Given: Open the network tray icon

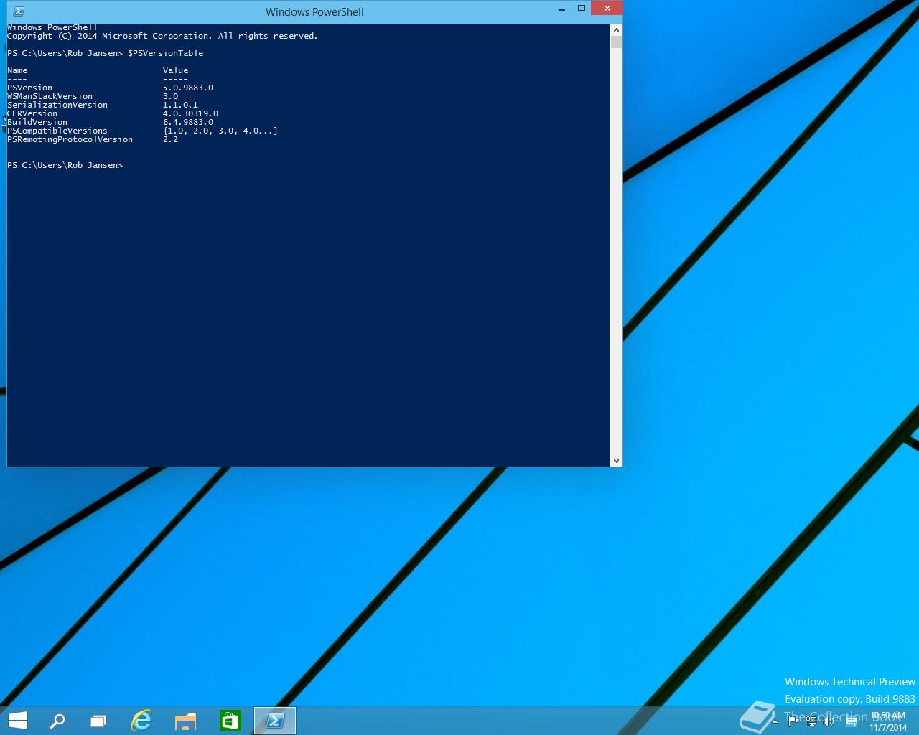Looking at the screenshot, I should pos(811,721).
